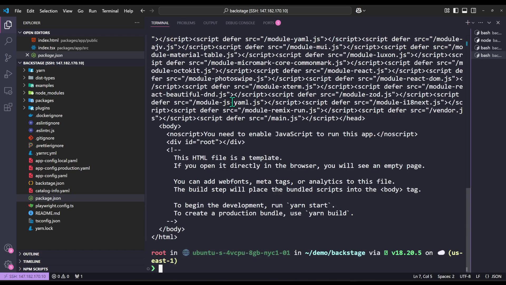Open the Search view in activity bar

coord(8,41)
